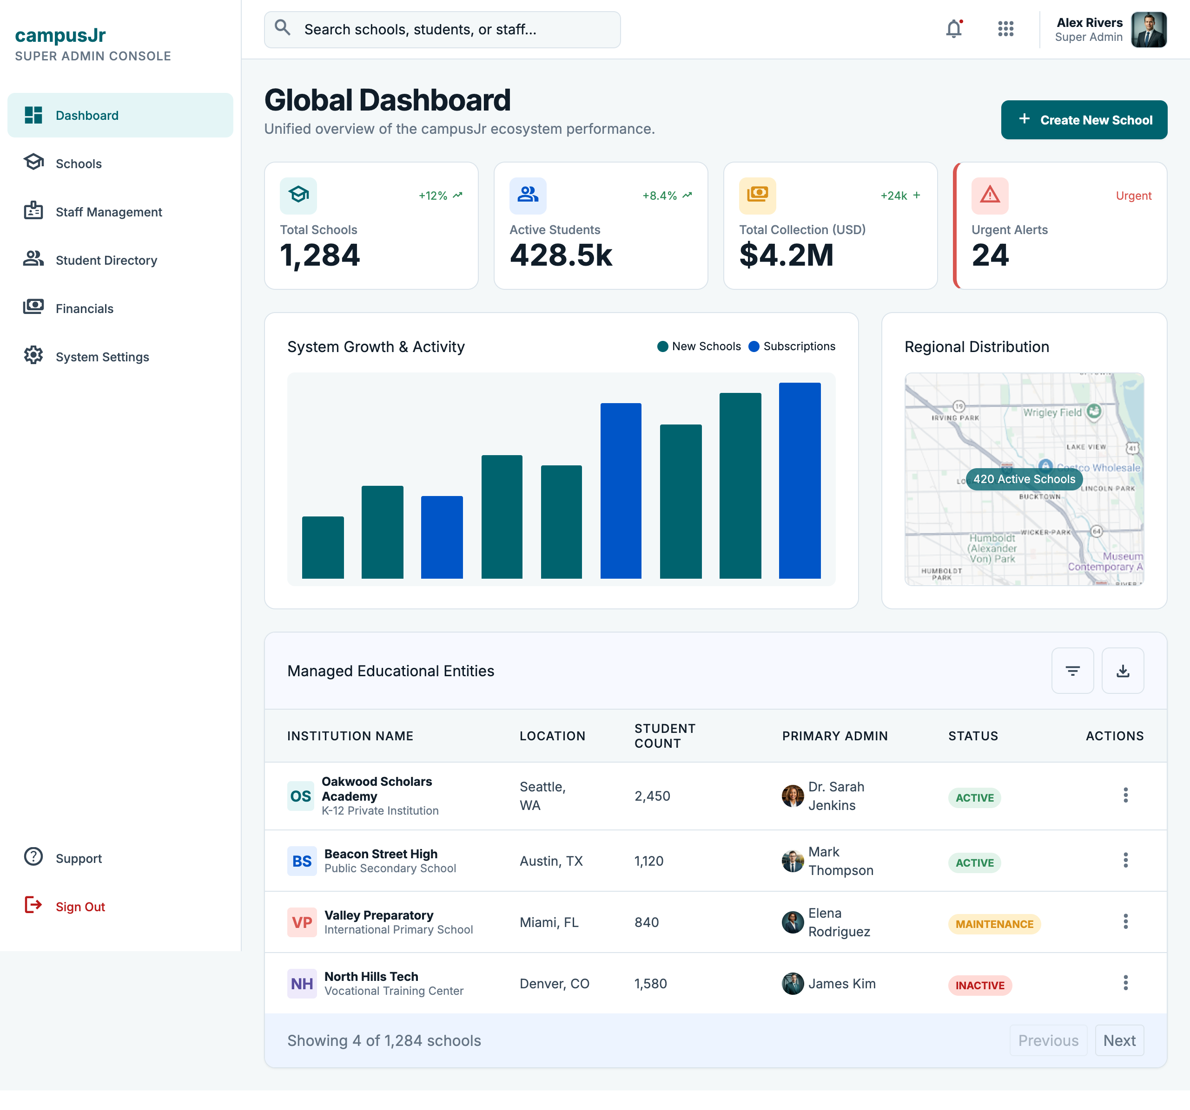Screen dimensions: 1190x1110
Task: Click the +24k indicator
Action: pos(900,196)
